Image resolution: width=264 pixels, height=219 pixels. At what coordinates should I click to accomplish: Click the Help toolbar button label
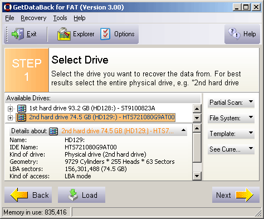[250, 34]
